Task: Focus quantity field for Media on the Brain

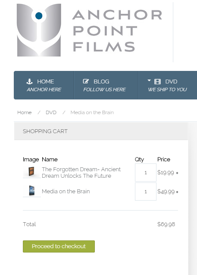Action: tap(146, 192)
